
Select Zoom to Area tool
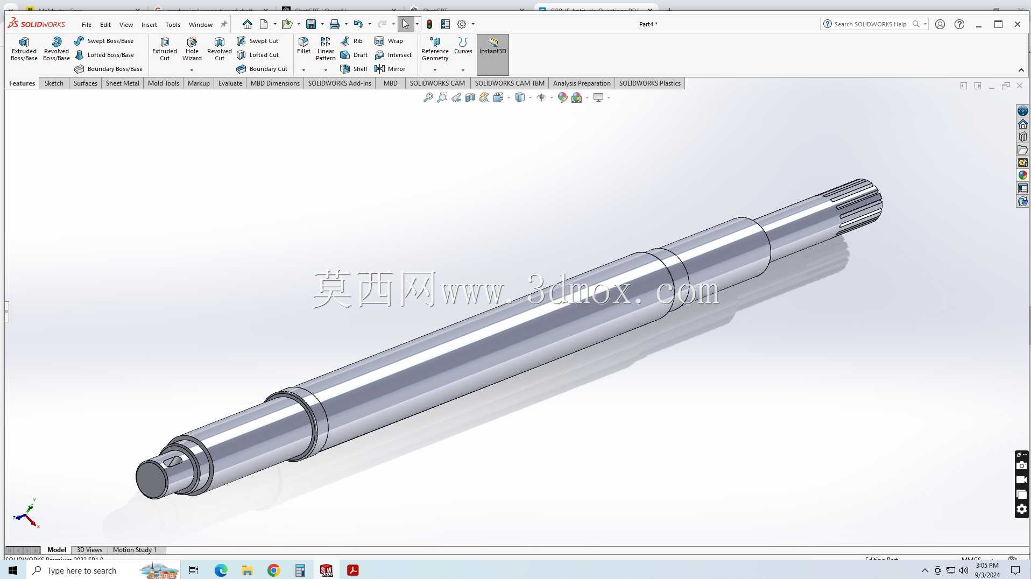click(x=442, y=97)
